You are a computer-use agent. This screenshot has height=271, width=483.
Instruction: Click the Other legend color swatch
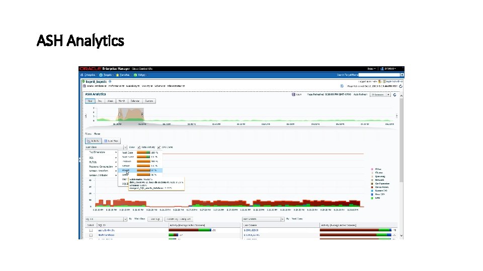click(372, 169)
